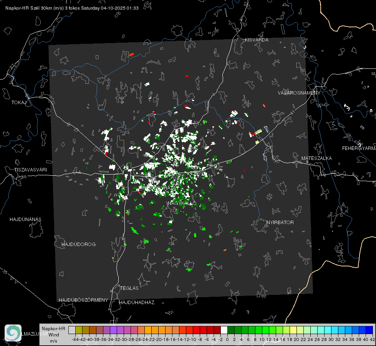The width and height of the screenshot is (376, 346).
Task: Click the olive swatch right of -64
Action: click(79, 330)
